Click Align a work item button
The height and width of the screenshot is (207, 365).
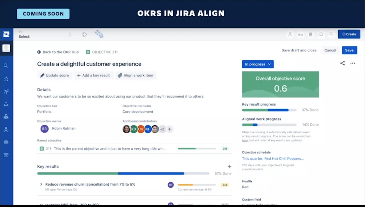point(136,75)
